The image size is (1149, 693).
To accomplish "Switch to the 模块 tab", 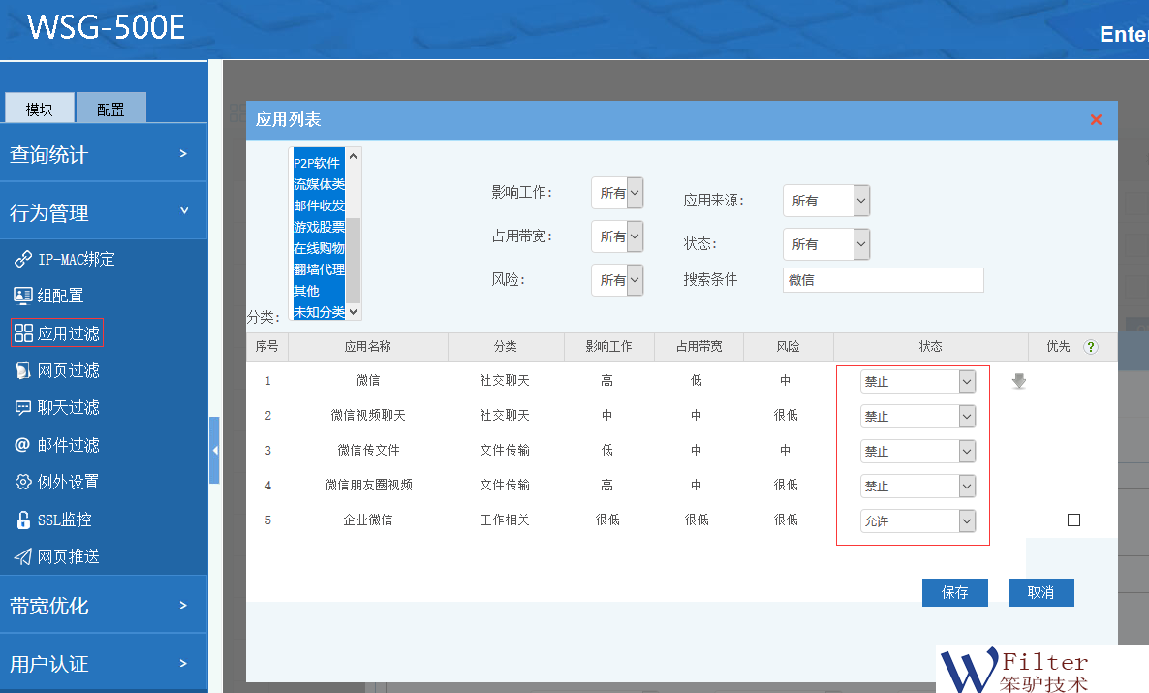I will click(x=40, y=109).
